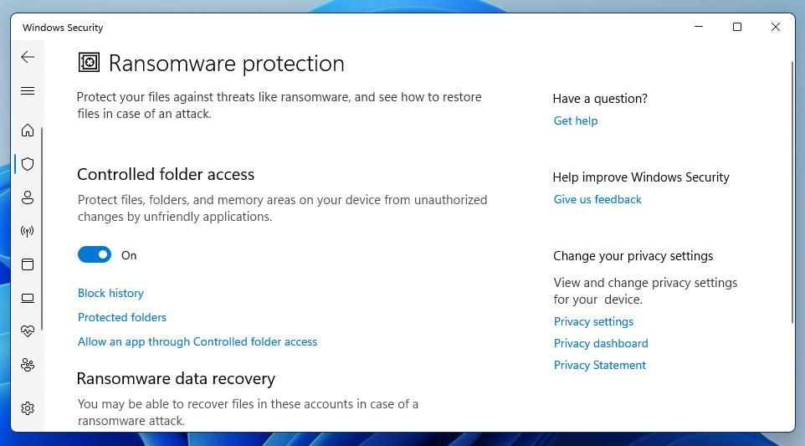This screenshot has width=805, height=446.
Task: Open Account protection person icon
Action: tap(28, 197)
